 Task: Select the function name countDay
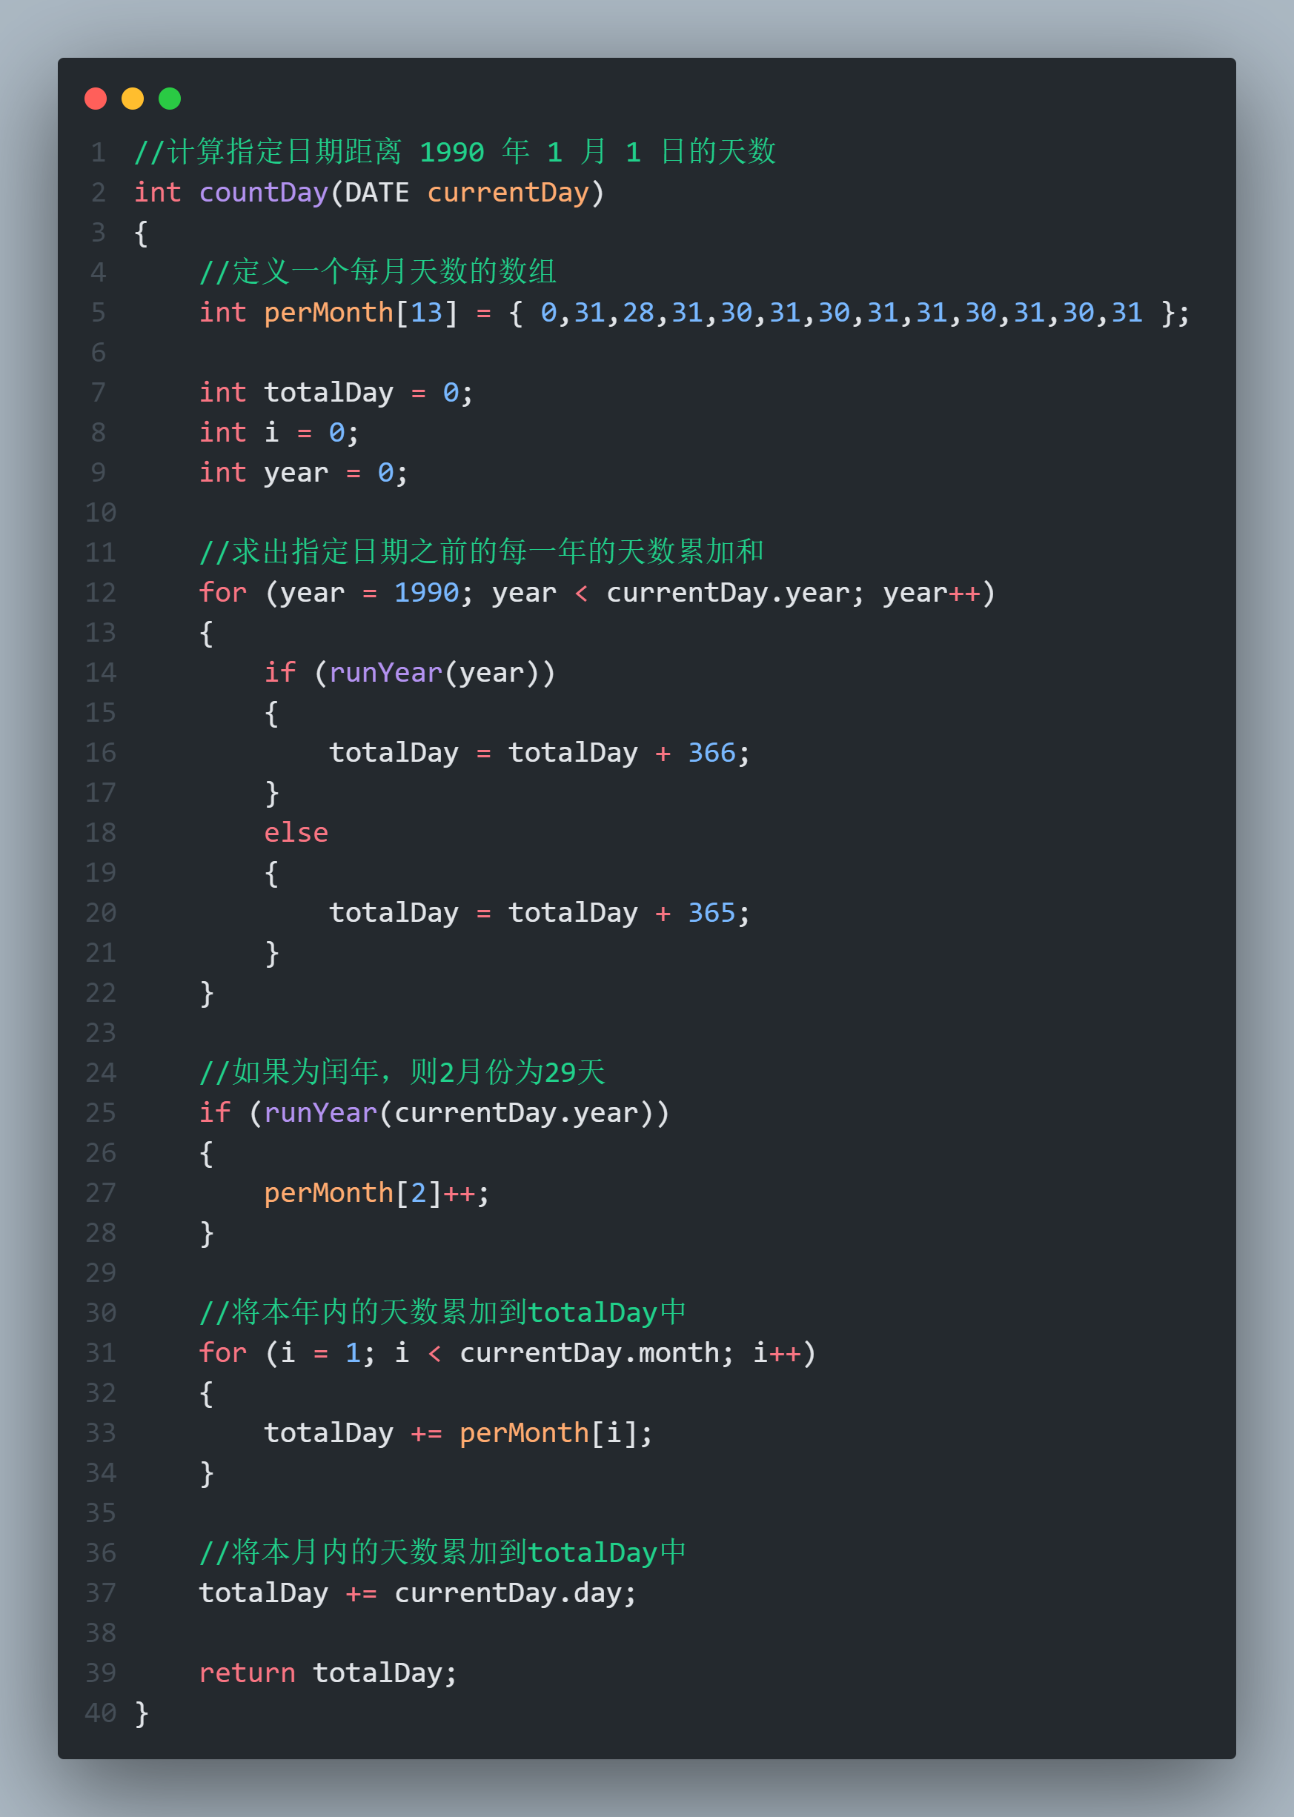click(x=264, y=192)
